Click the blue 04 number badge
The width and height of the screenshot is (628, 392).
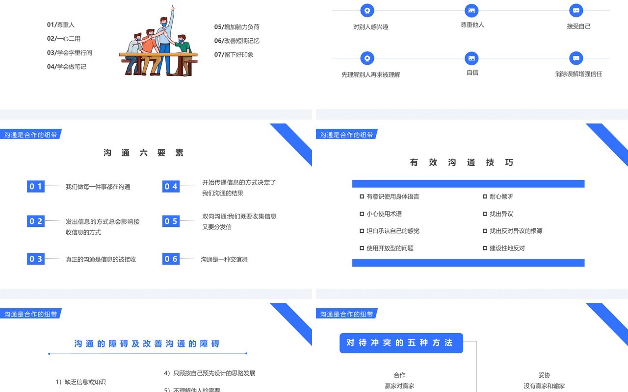coord(171,186)
